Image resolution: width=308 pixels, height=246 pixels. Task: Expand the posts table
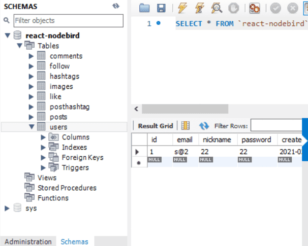[x=31, y=117]
